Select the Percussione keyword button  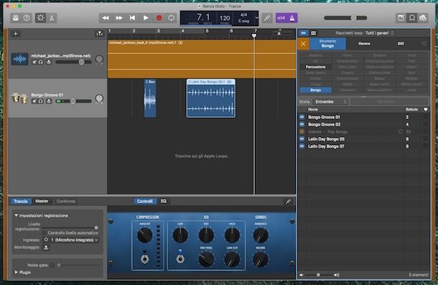click(315, 67)
